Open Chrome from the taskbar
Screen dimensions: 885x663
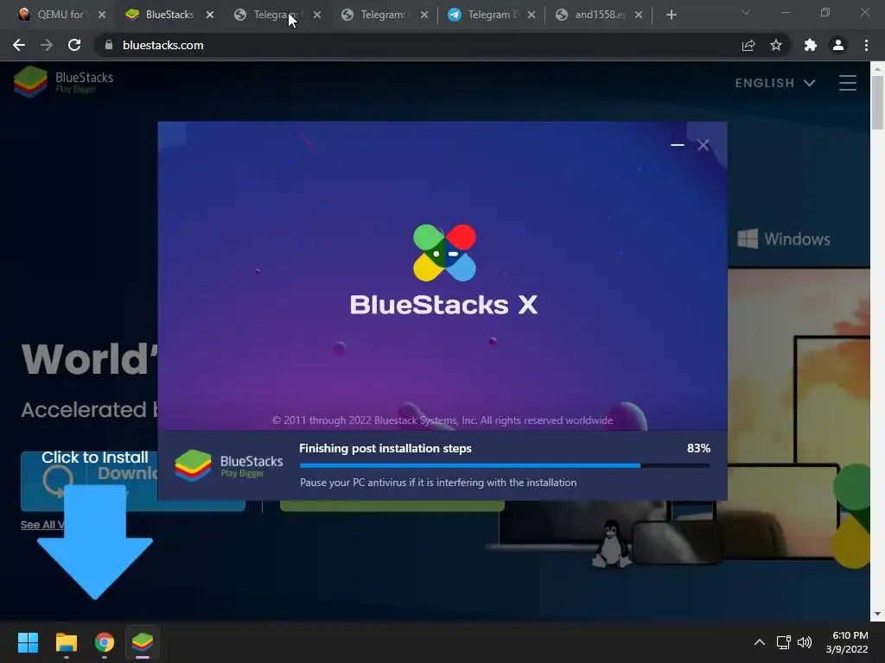coord(105,642)
